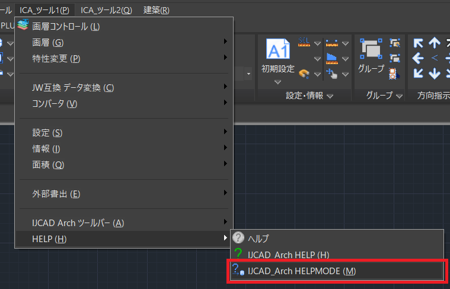Open the 面積 (Q) submenu
Image resolution: width=450 pixels, height=289 pixels.
[x=124, y=165]
